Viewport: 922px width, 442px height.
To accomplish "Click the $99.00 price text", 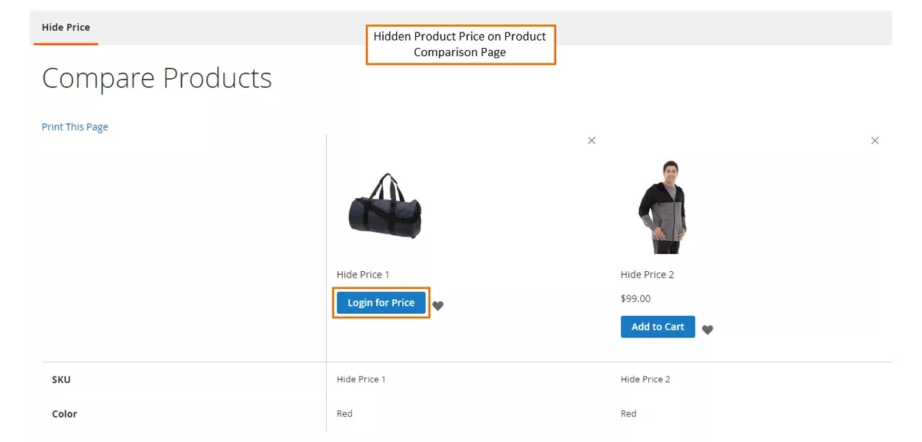I will (x=635, y=298).
